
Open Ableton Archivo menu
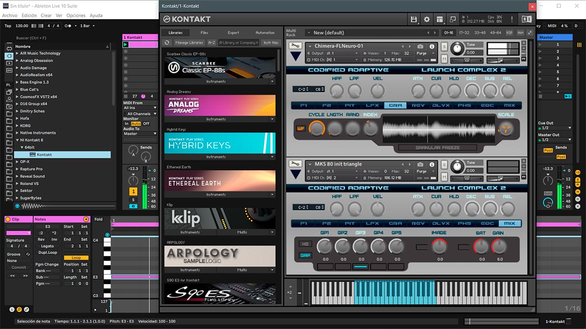coord(10,16)
